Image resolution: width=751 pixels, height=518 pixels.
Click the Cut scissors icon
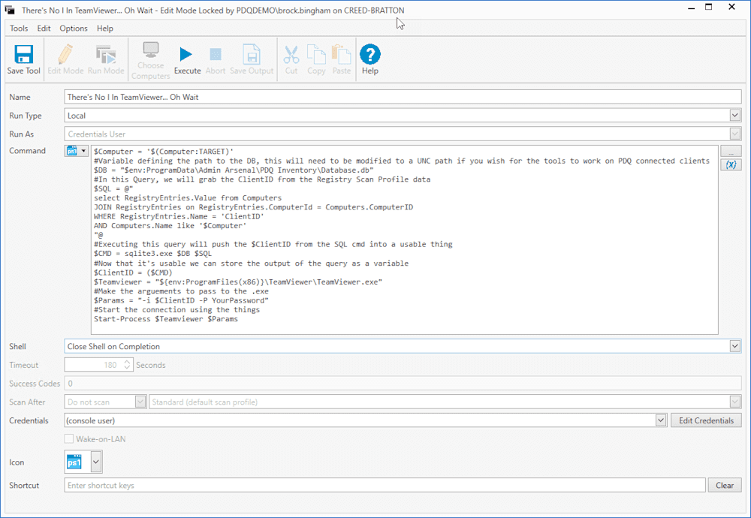tap(291, 54)
